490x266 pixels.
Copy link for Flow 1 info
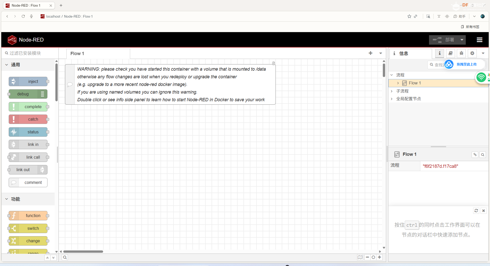click(x=475, y=155)
